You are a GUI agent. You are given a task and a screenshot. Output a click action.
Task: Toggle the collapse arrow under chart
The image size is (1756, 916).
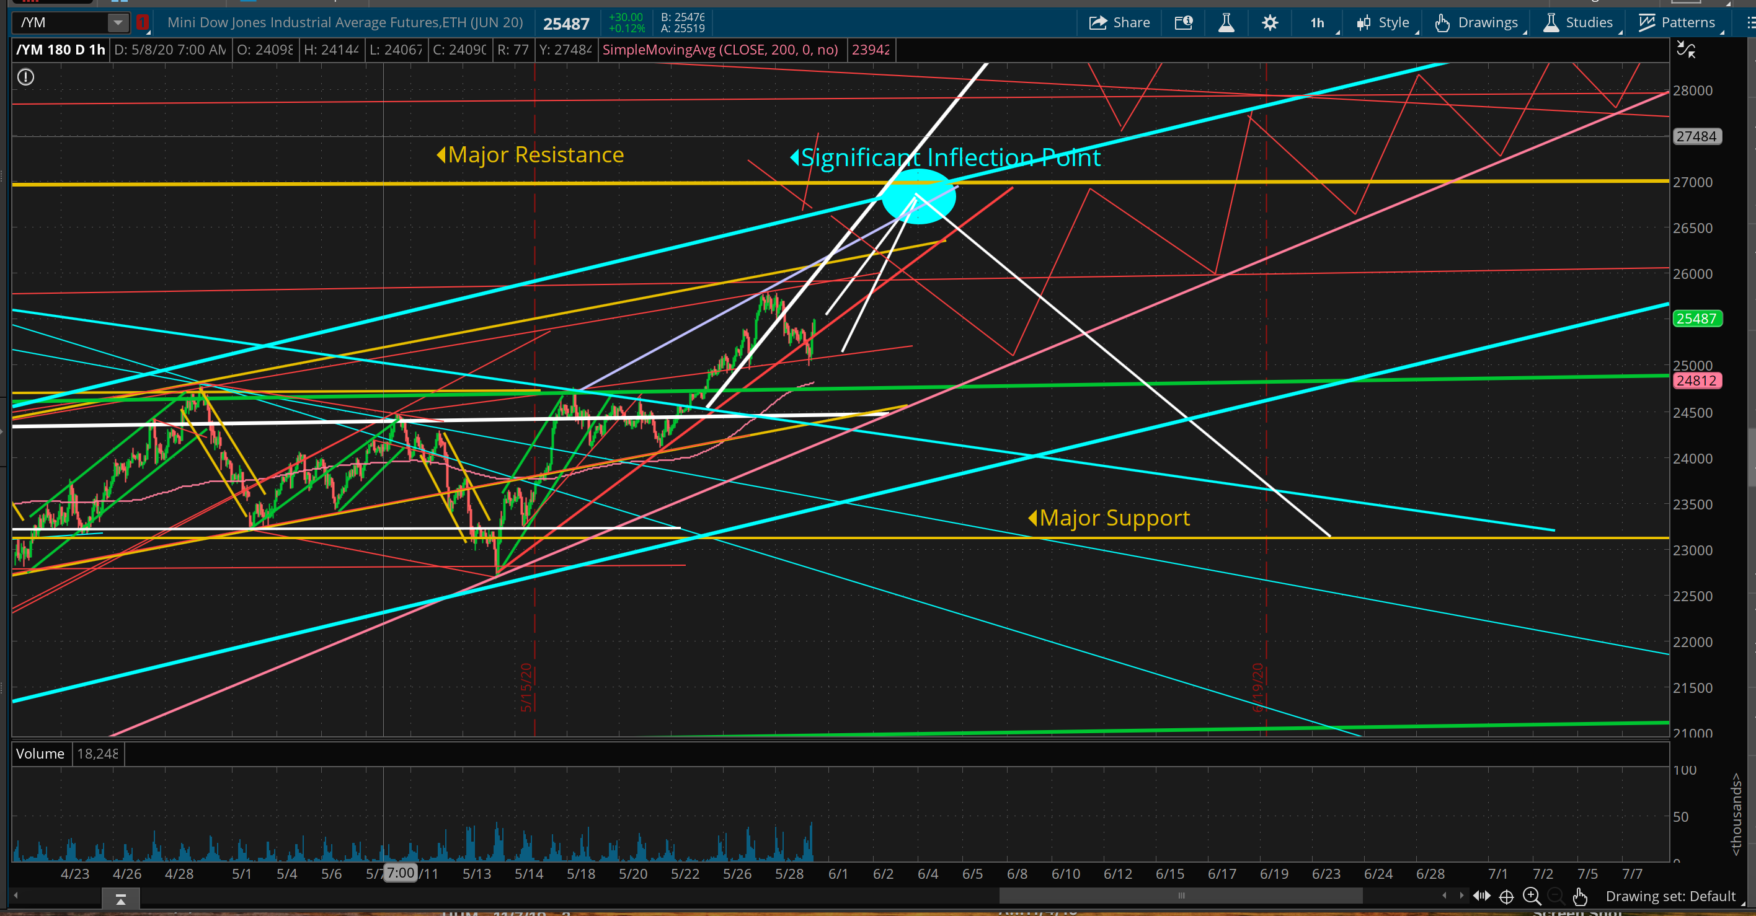pyautogui.click(x=121, y=900)
